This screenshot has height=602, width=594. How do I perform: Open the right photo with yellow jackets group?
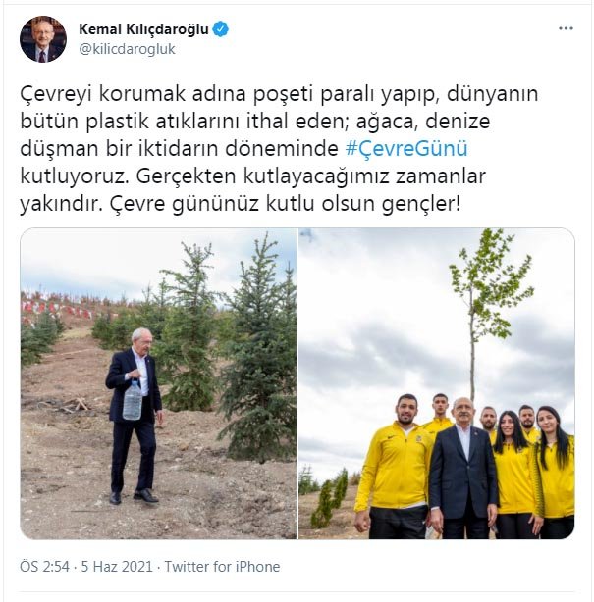(x=437, y=383)
